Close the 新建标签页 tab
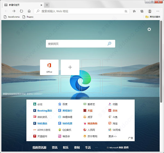164x153 pixels. (x=41, y=5)
